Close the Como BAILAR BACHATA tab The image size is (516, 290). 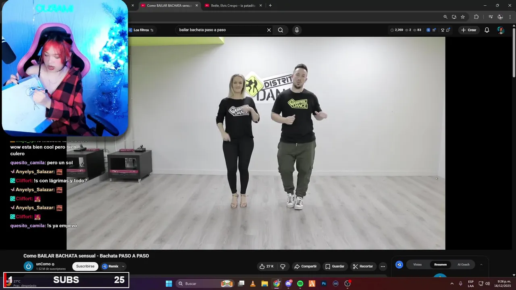click(x=197, y=6)
